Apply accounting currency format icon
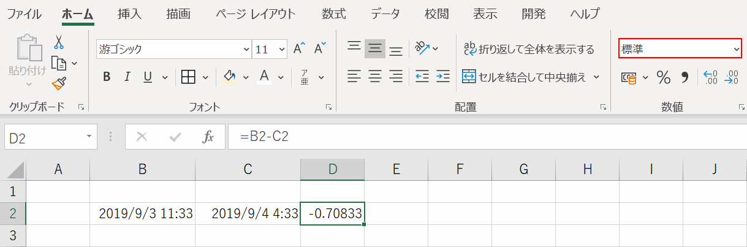This screenshot has width=747, height=247. click(x=628, y=77)
